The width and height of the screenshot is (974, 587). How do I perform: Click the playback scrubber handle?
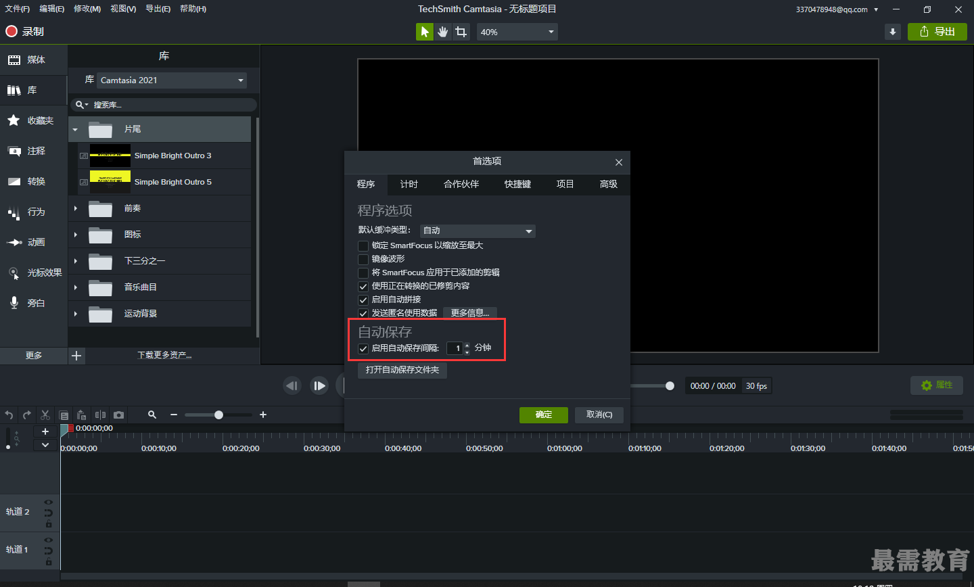tap(670, 385)
